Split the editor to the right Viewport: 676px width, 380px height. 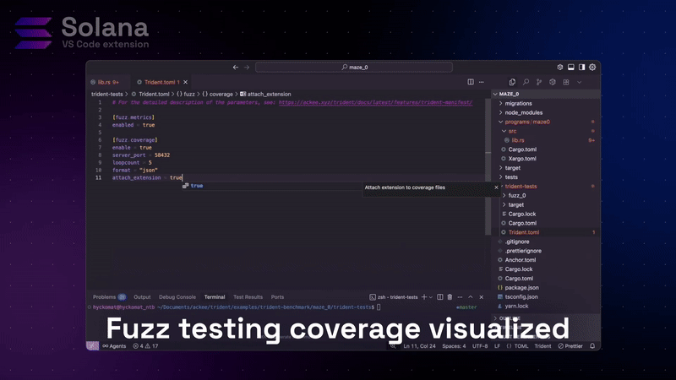tap(471, 82)
